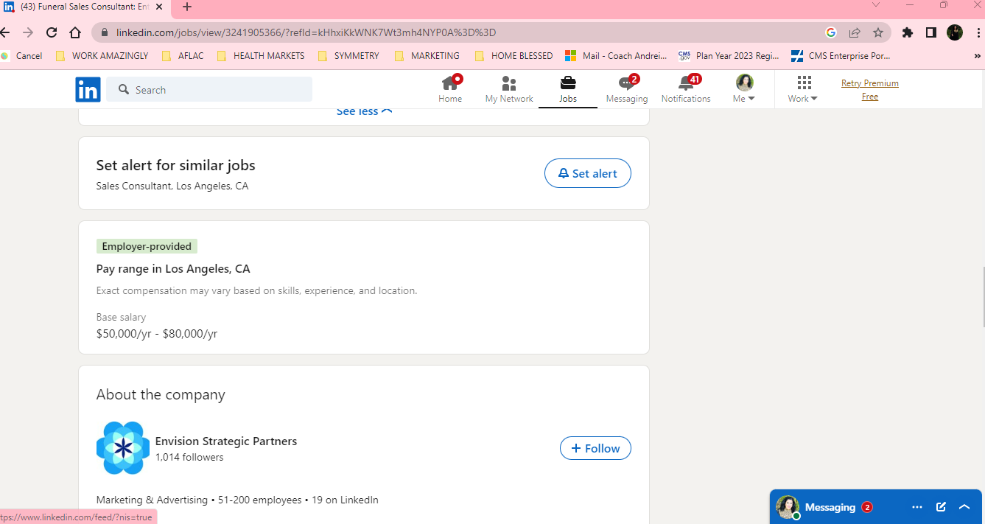985x524 pixels.
Task: Close the Funeral Sales Consultant tab
Action: [x=159, y=7]
